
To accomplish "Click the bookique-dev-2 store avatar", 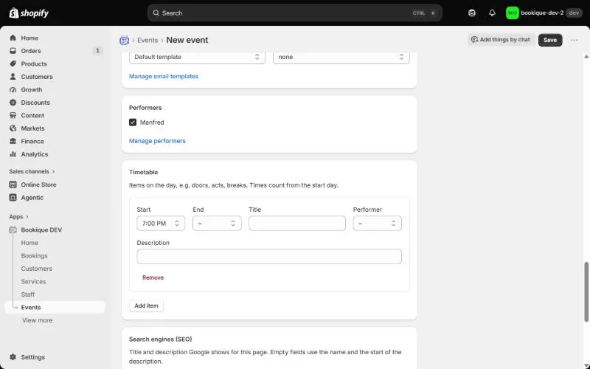I will (x=512, y=13).
